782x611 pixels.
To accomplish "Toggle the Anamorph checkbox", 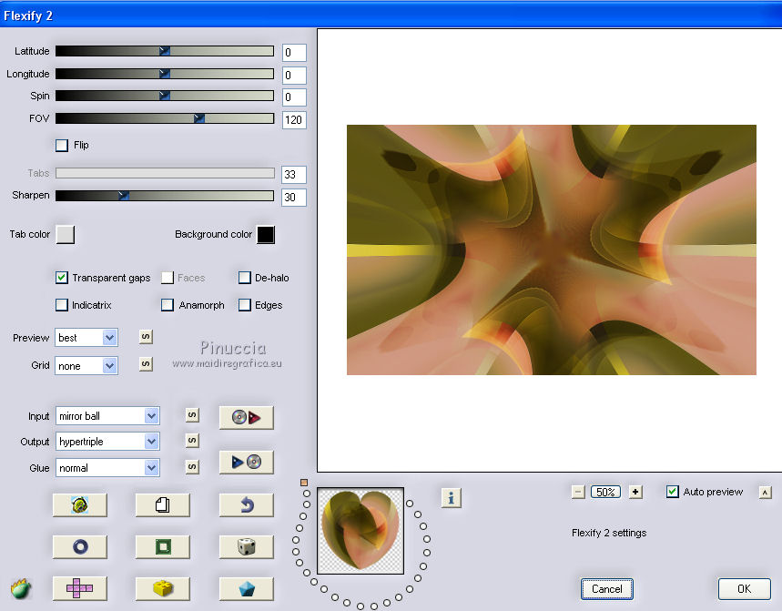I will coord(168,305).
